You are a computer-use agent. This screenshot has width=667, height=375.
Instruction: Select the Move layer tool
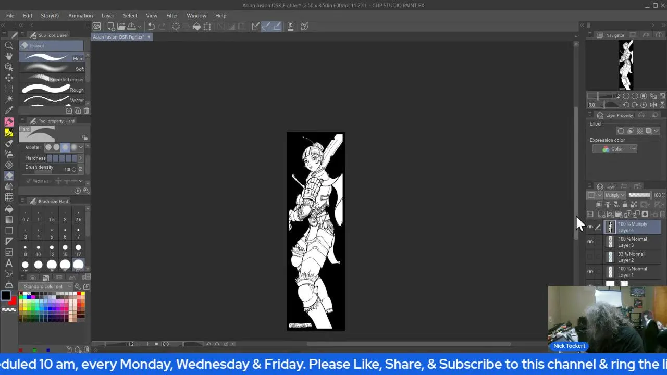pyautogui.click(x=9, y=78)
